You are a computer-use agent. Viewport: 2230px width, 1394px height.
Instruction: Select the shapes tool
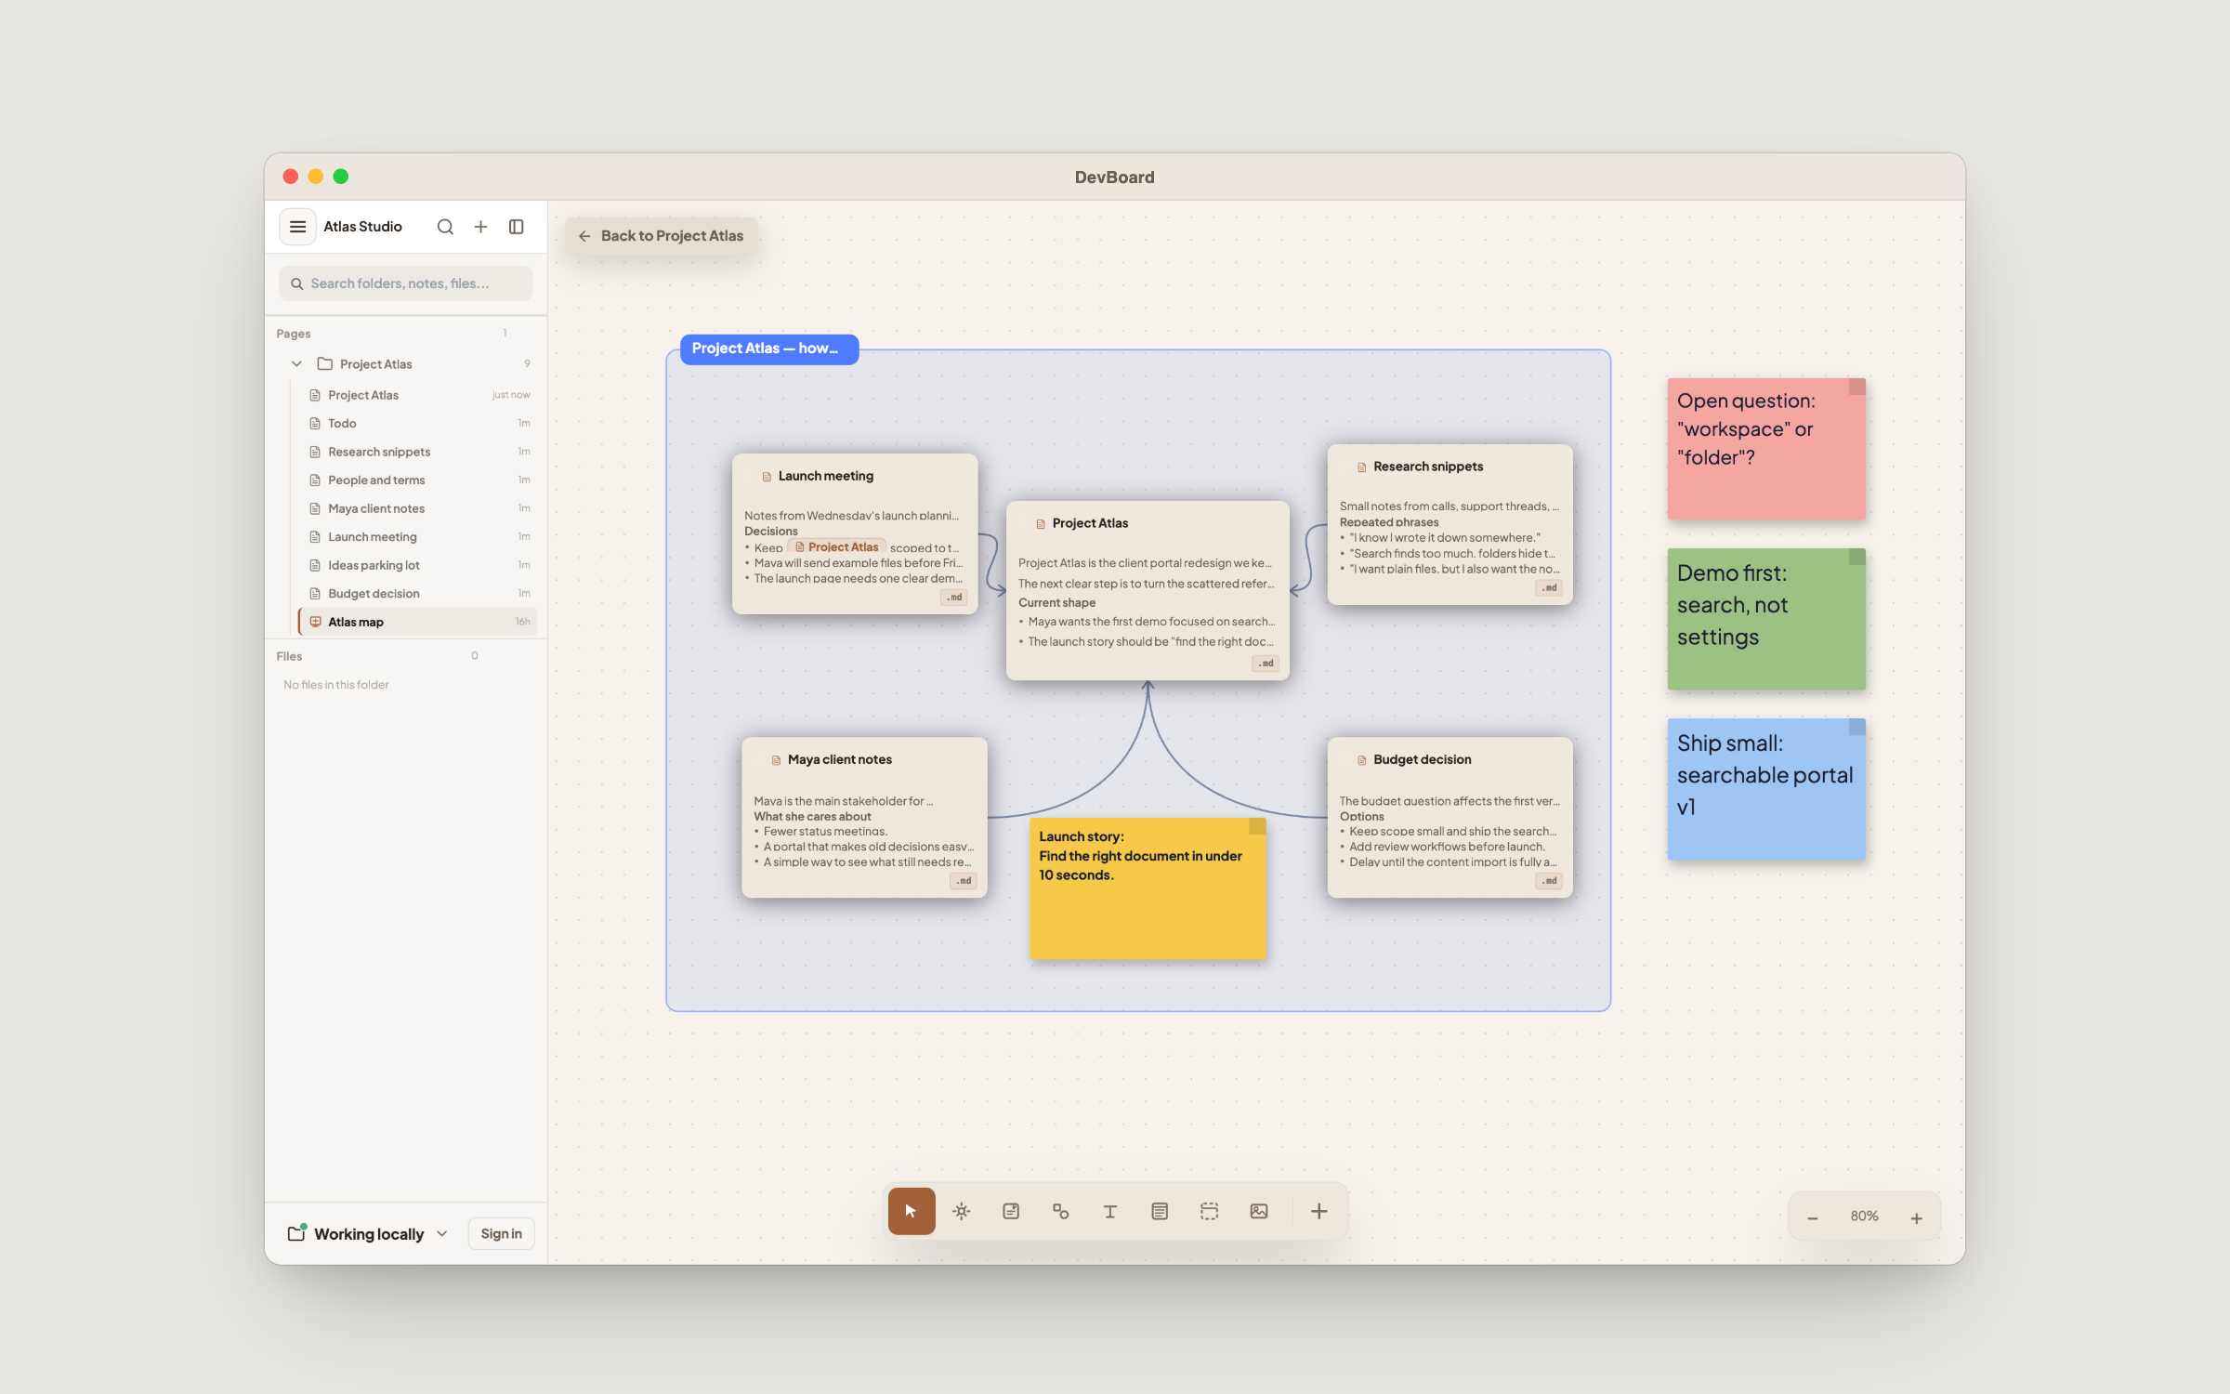(x=1060, y=1211)
